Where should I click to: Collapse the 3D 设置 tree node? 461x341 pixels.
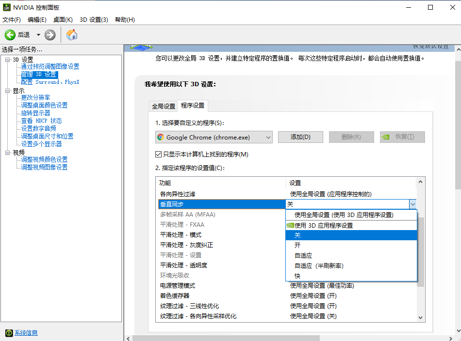coord(8,60)
